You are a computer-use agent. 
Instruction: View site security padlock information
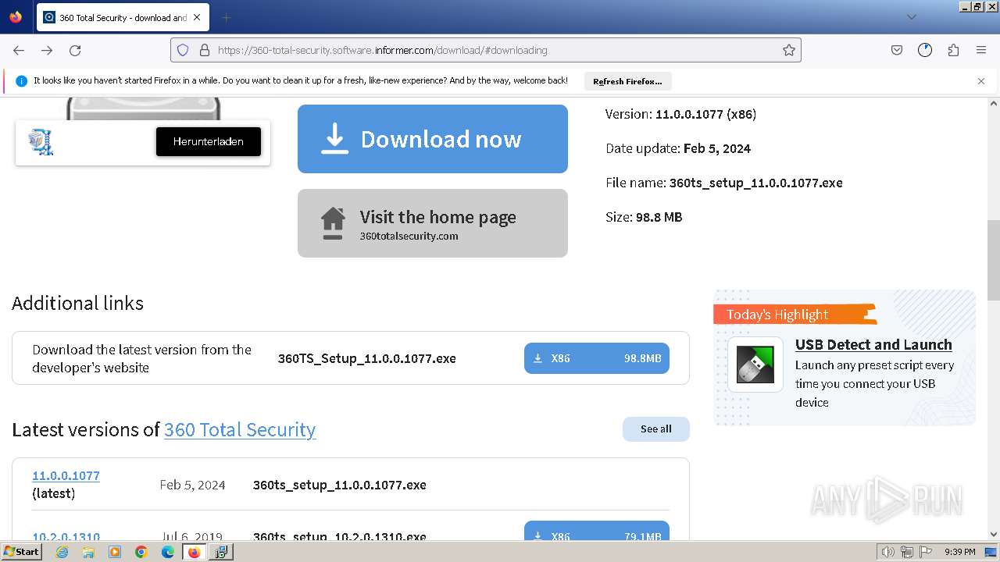pos(205,50)
